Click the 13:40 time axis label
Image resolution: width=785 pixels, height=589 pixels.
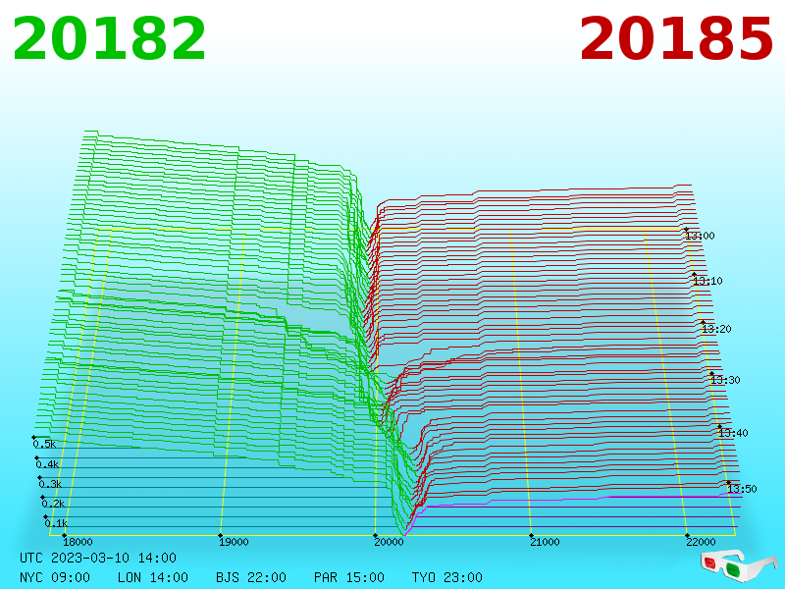click(x=733, y=433)
